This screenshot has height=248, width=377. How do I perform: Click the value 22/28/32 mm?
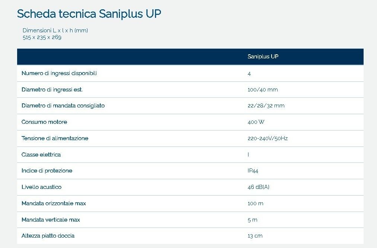click(x=266, y=106)
